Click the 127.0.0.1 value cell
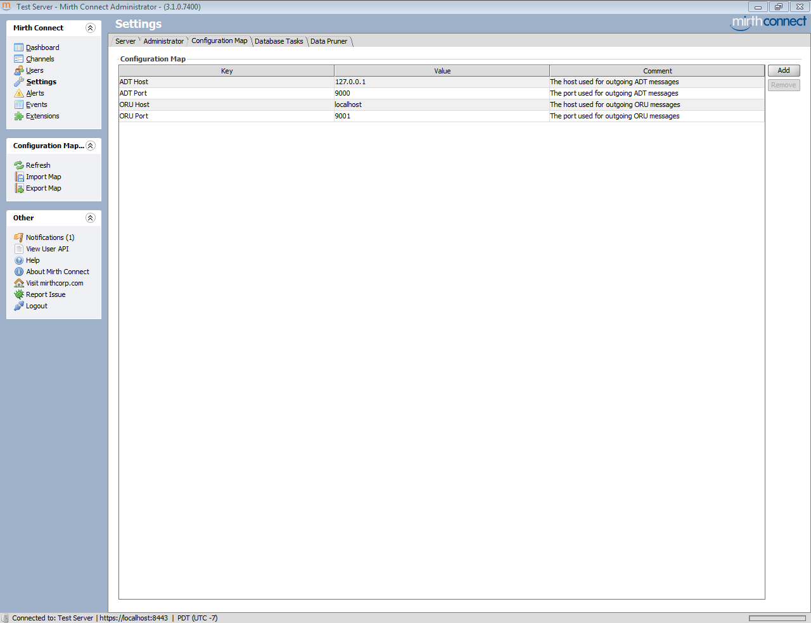The height and width of the screenshot is (623, 811). click(x=442, y=82)
